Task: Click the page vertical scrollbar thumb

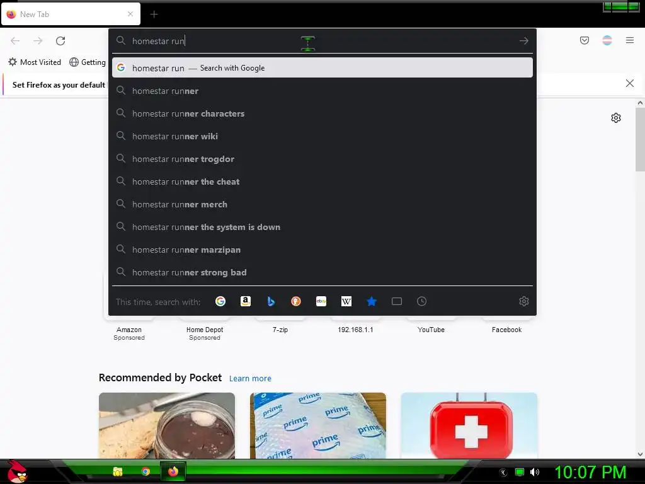Action: tap(640, 139)
